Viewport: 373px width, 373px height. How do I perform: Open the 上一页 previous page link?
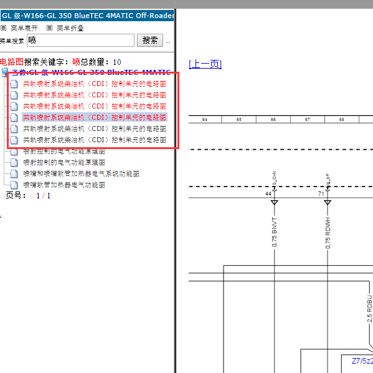point(205,64)
